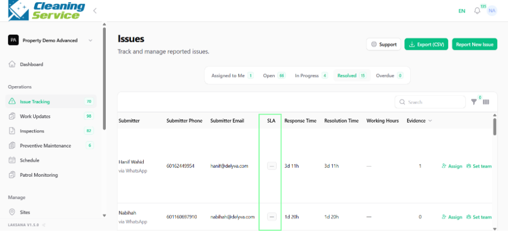The height and width of the screenshot is (231, 508).
Task: Switch to the Overdue tab
Action: tap(390, 76)
